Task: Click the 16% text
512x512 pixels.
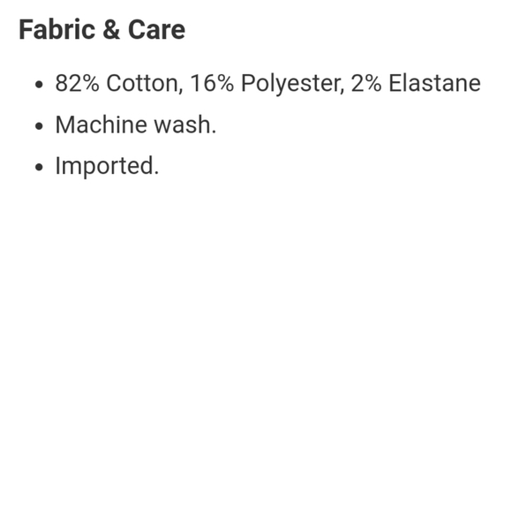Action: (x=212, y=83)
